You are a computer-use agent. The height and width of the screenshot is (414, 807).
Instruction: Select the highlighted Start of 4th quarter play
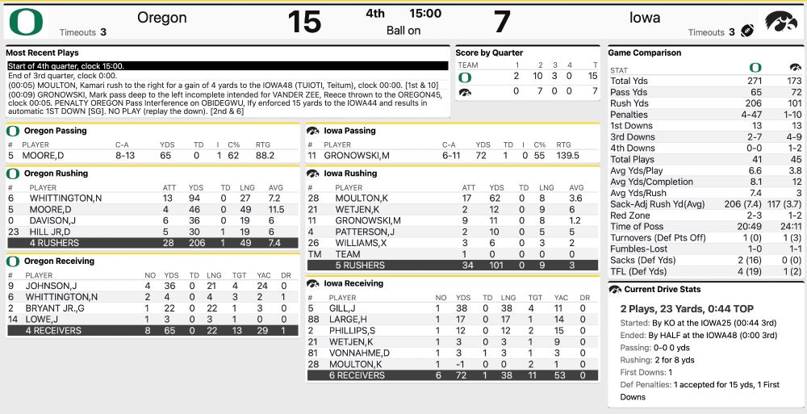click(228, 66)
